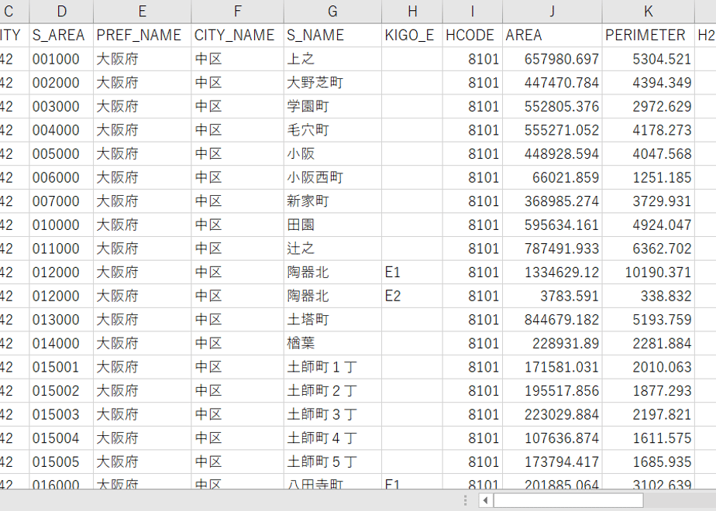This screenshot has width=716, height=511.
Task: Click the CITY_NAME header cell
Action: click(237, 35)
